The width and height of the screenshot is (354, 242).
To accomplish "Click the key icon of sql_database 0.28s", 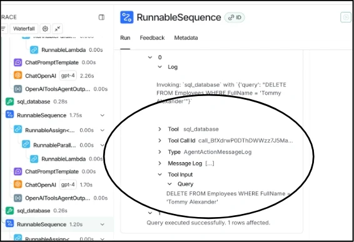I will [10, 102].
